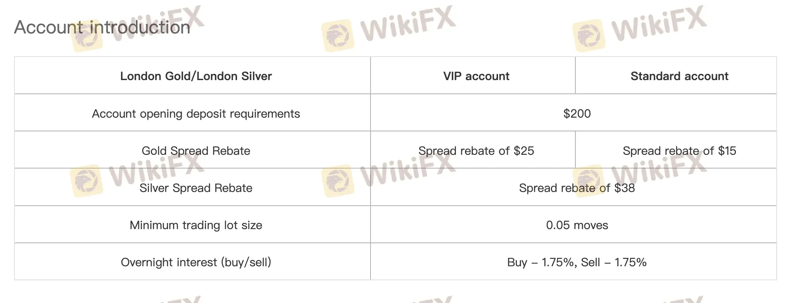
Task: Click the Spread rebate of $38 cell
Action: tap(577, 188)
